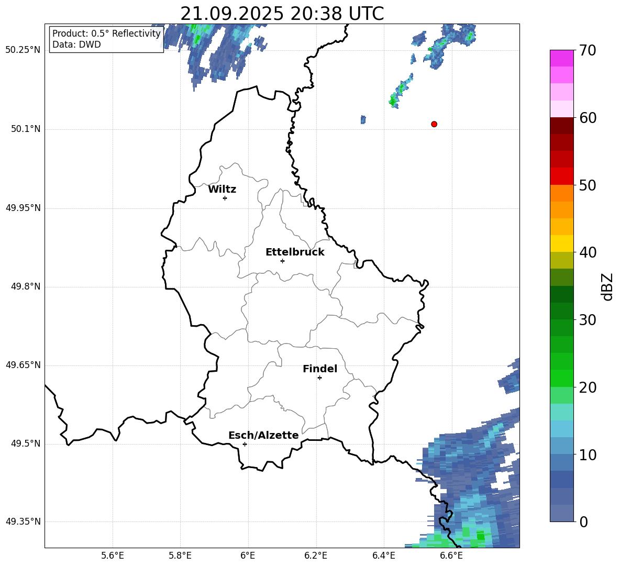Viewport: 620px width, 566px height.
Task: Click the 'Data: DWD' legend text
Action: pos(76,45)
